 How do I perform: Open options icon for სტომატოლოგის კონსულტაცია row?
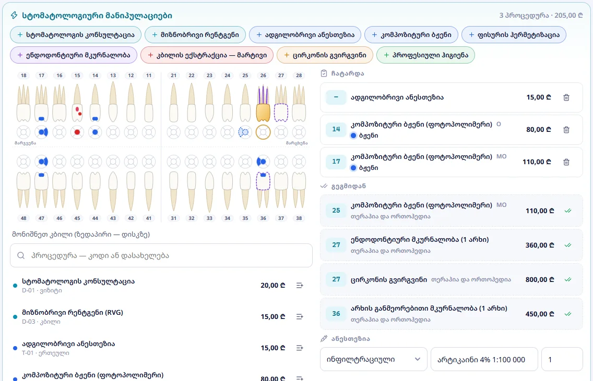click(x=300, y=286)
